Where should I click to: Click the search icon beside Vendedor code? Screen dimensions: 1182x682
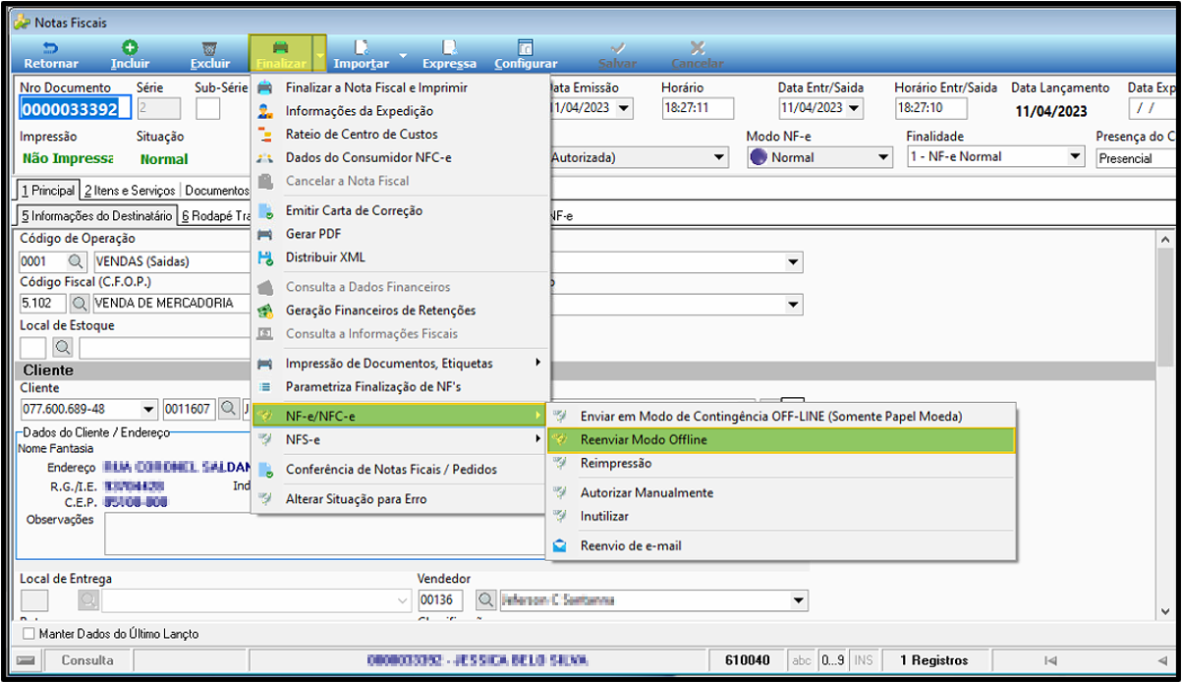click(485, 599)
